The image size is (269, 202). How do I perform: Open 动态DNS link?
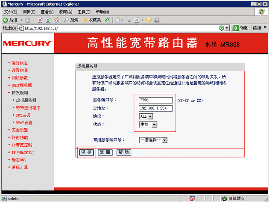pos(18,160)
